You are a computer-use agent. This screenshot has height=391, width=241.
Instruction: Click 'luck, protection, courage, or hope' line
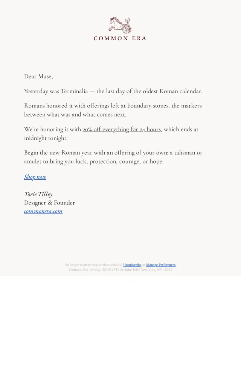point(119,162)
